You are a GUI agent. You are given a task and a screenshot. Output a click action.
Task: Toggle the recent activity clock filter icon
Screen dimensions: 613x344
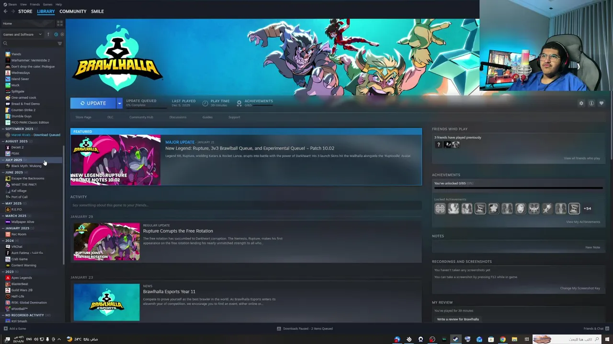pos(56,34)
